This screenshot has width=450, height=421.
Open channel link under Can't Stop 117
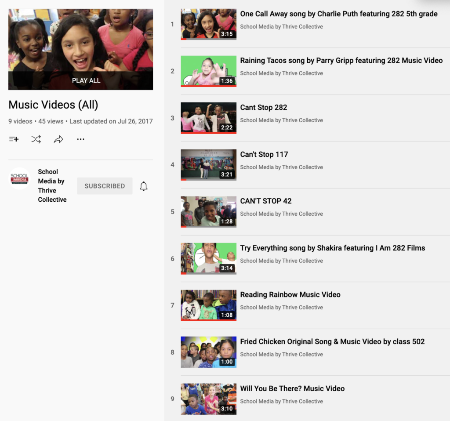click(282, 167)
